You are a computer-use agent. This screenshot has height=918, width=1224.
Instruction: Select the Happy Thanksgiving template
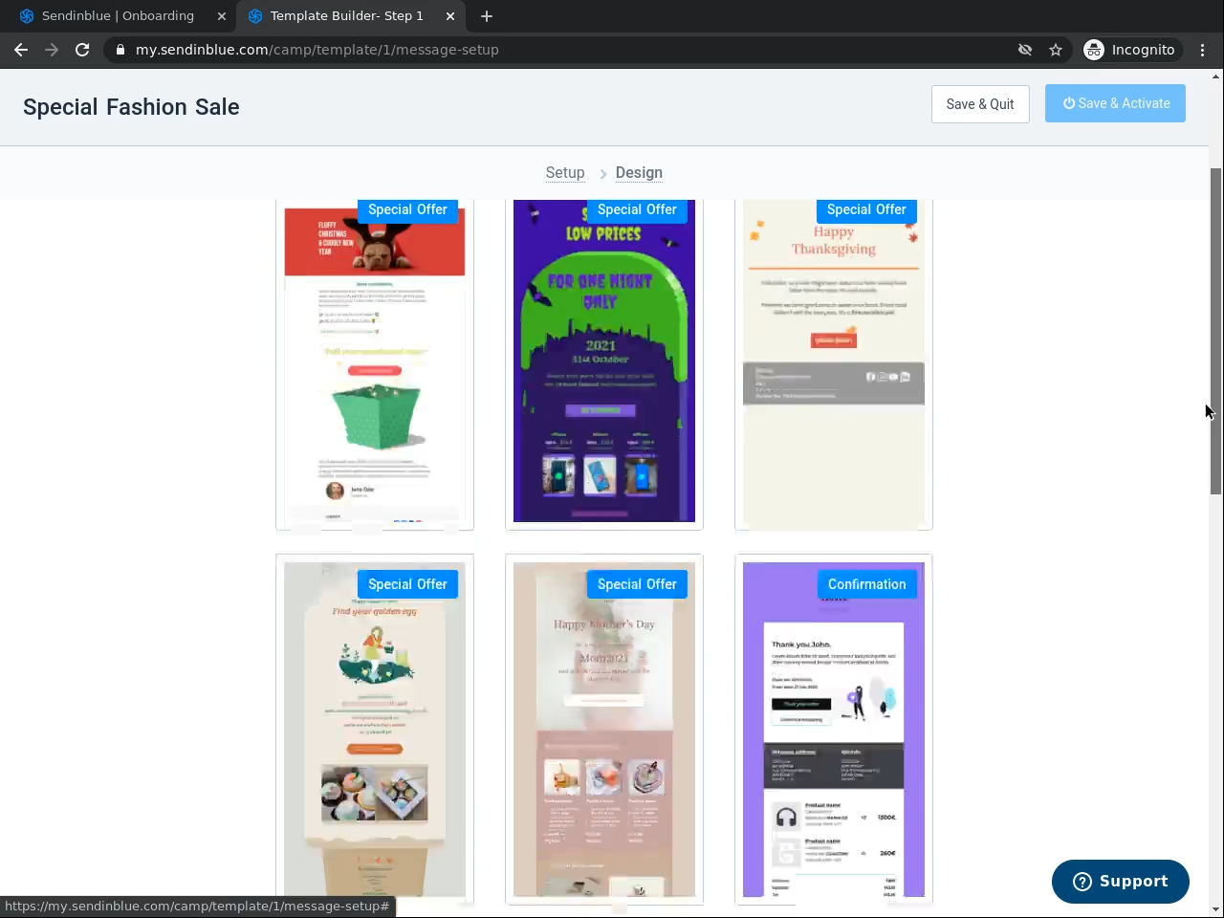pyautogui.click(x=834, y=364)
